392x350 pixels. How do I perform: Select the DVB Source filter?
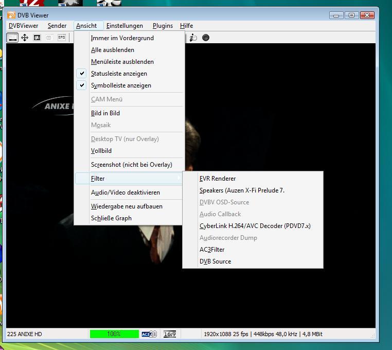pyautogui.click(x=253, y=261)
